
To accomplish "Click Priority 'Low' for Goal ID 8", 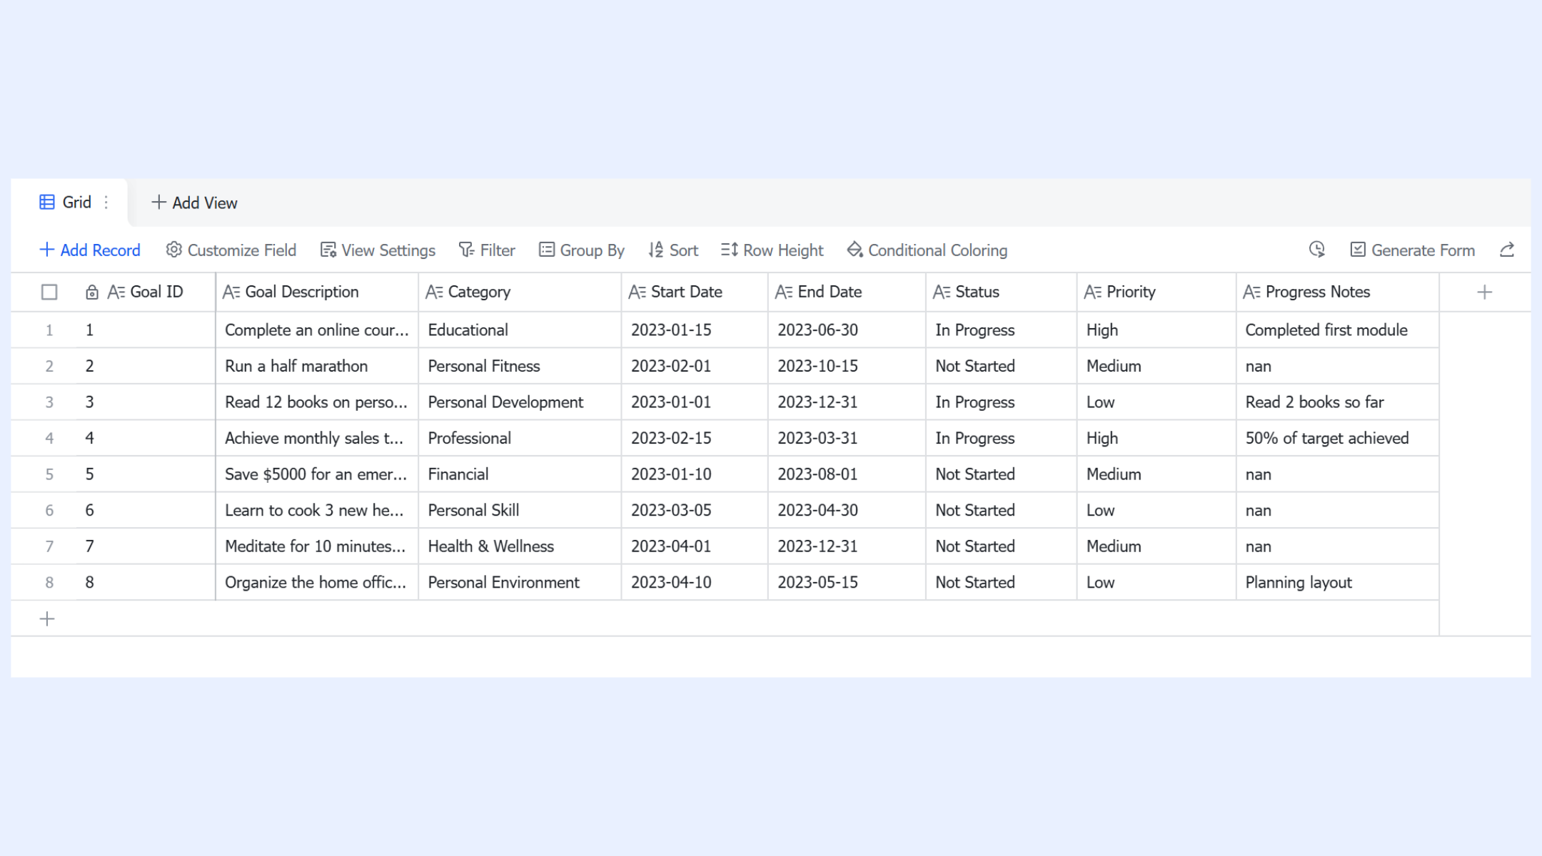I will tap(1156, 582).
